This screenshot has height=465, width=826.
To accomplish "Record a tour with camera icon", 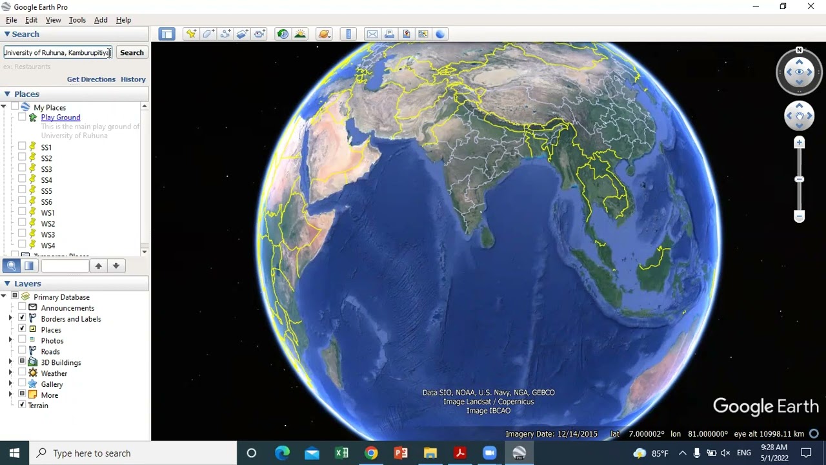I will 259,34.
